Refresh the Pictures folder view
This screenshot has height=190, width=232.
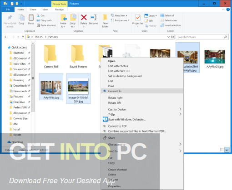tap(172, 37)
